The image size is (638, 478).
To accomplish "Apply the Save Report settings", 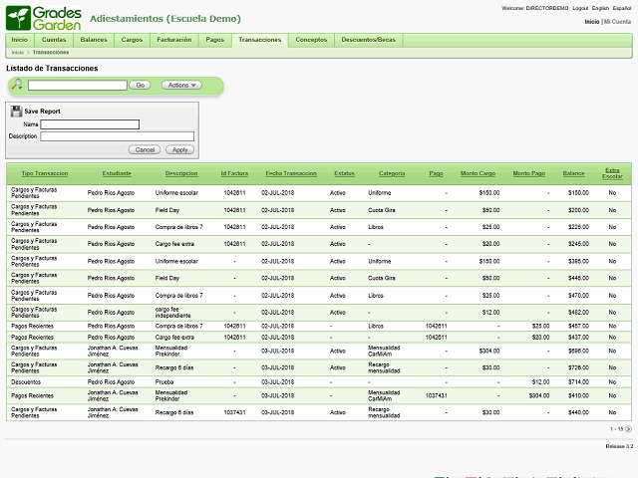I will pyautogui.click(x=179, y=149).
